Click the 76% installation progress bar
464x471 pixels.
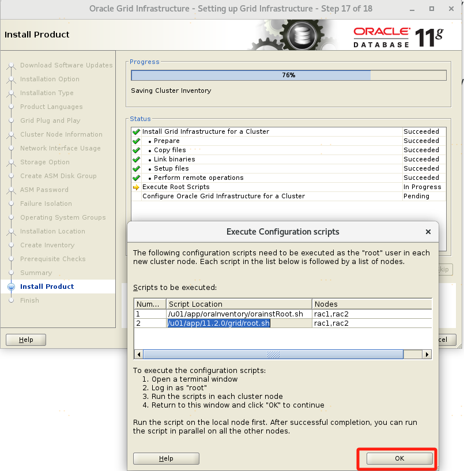[x=288, y=75]
